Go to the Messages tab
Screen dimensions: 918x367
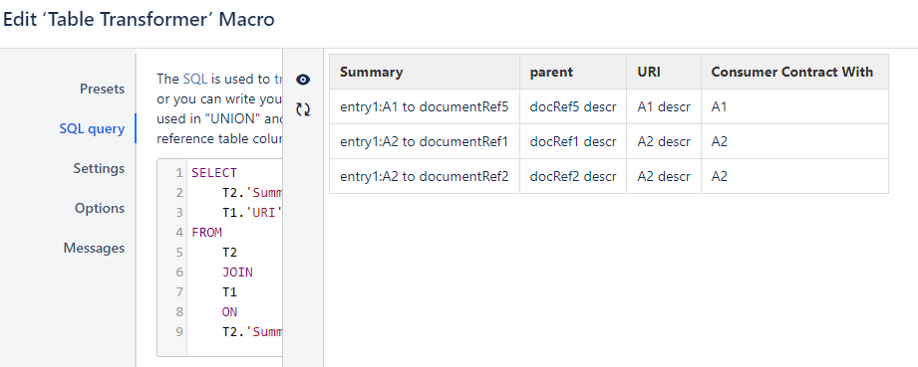[x=94, y=248]
